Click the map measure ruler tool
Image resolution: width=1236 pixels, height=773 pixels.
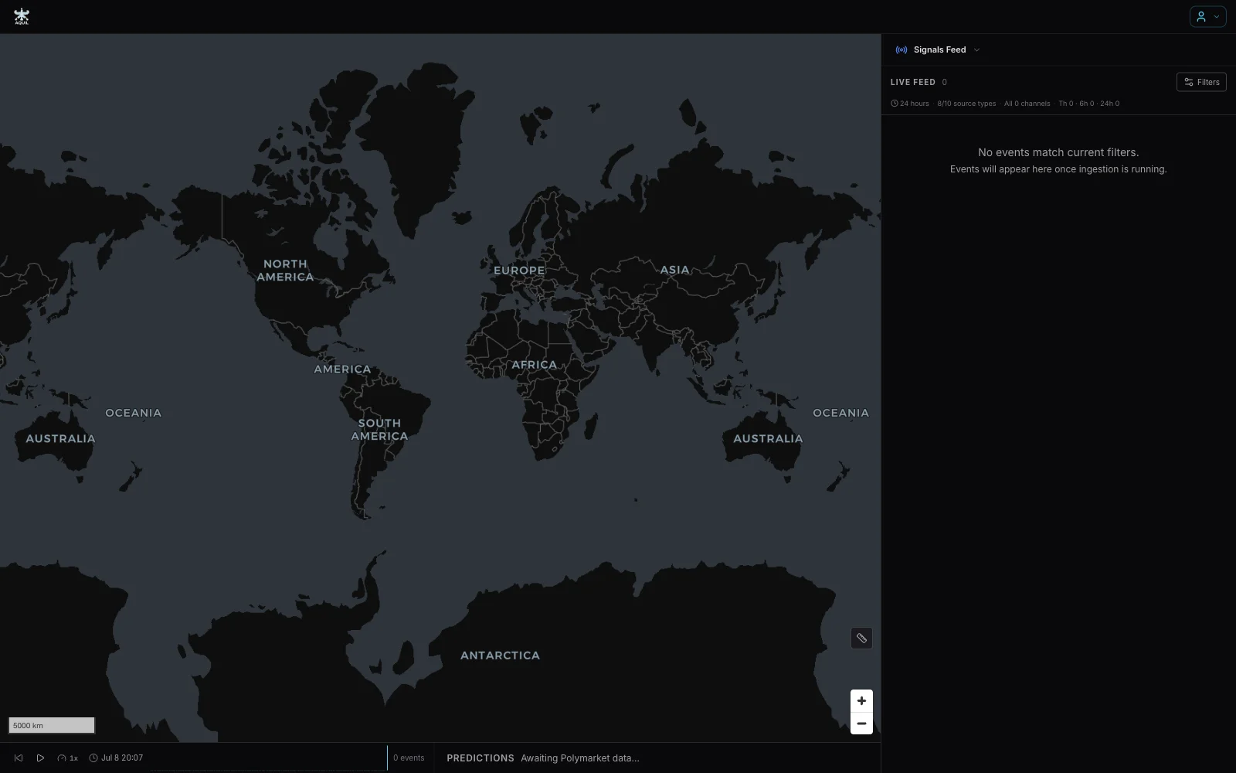coord(861,638)
